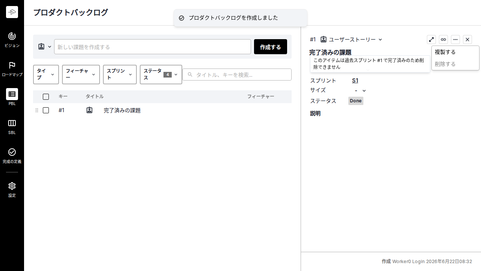Select 複製する from the menu
Image resolution: width=481 pixels, height=271 pixels.
[455, 52]
